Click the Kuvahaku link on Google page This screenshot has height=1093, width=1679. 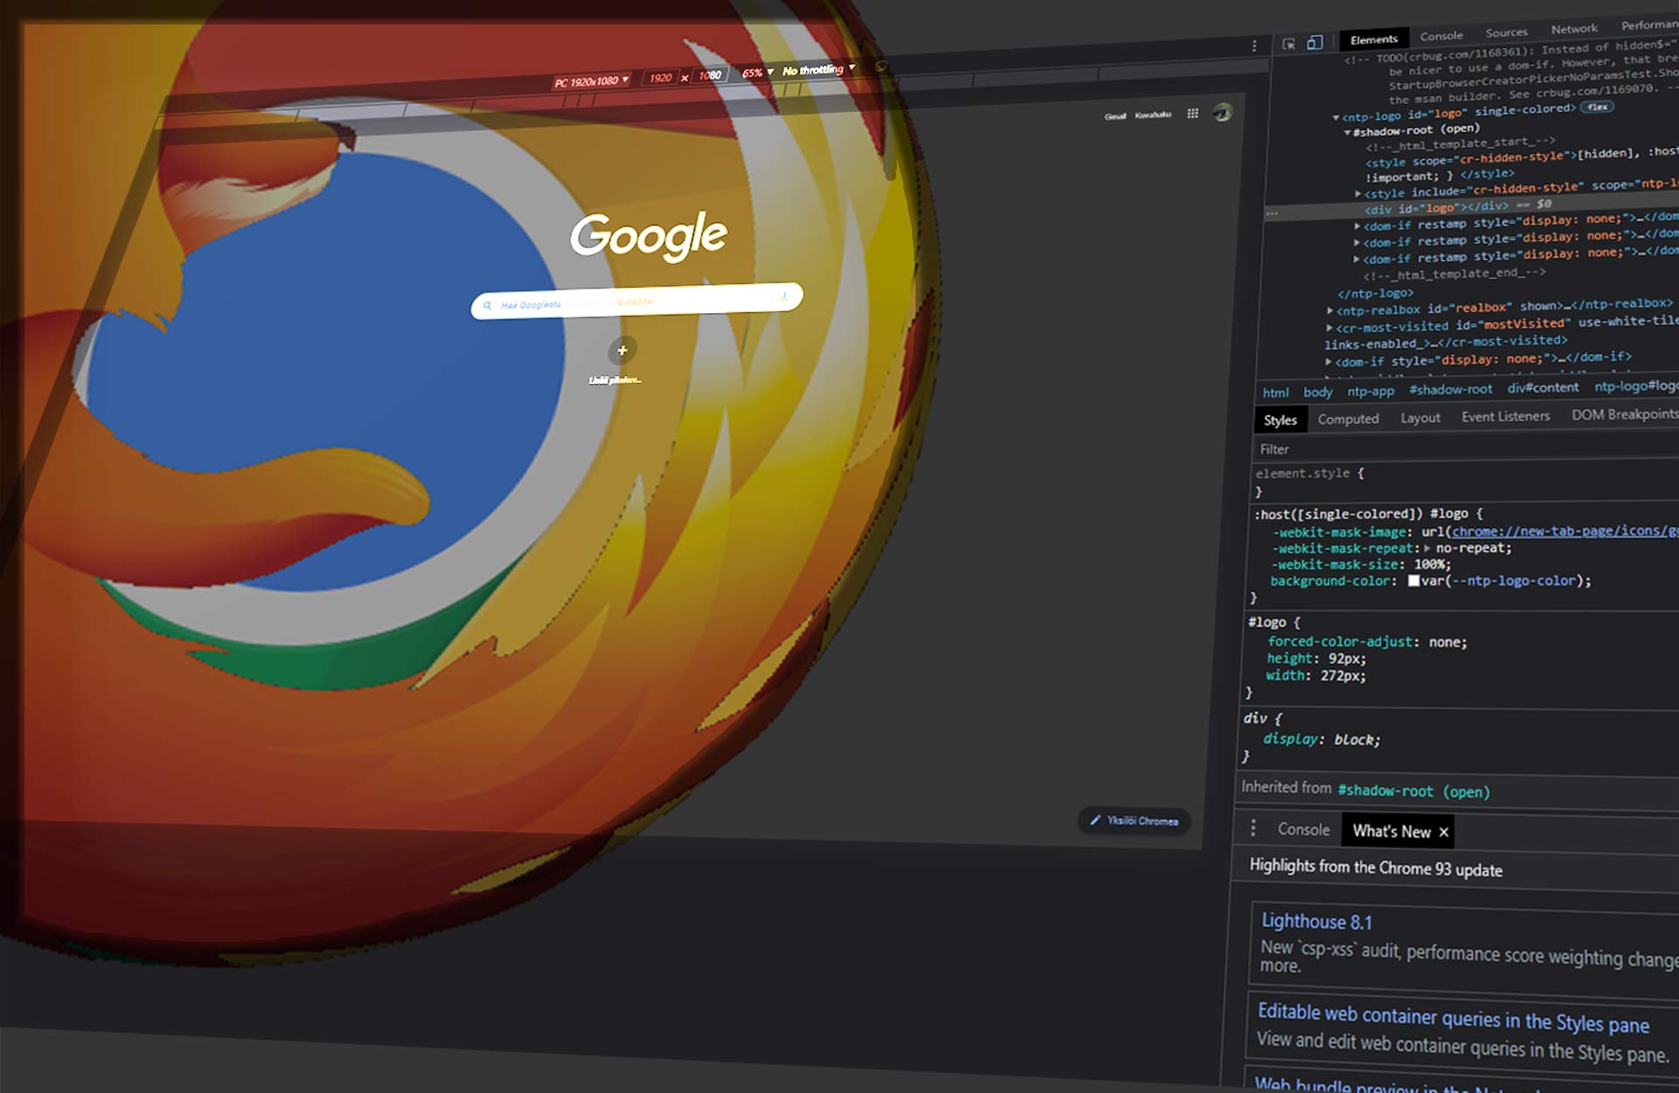[1153, 115]
